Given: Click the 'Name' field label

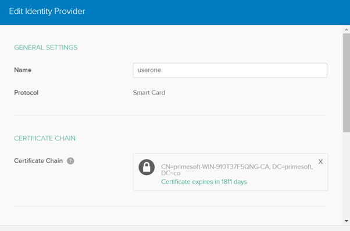Looking at the screenshot, I should coord(23,70).
